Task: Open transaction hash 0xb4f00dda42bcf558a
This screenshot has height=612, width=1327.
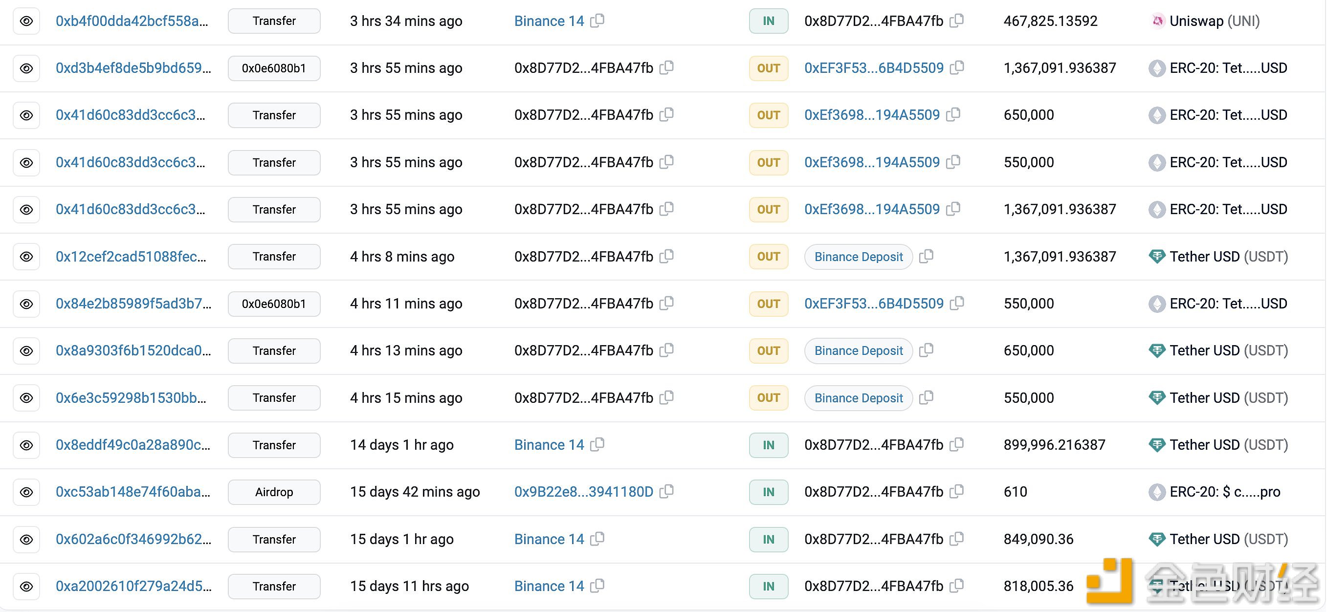Action: pyautogui.click(x=132, y=21)
